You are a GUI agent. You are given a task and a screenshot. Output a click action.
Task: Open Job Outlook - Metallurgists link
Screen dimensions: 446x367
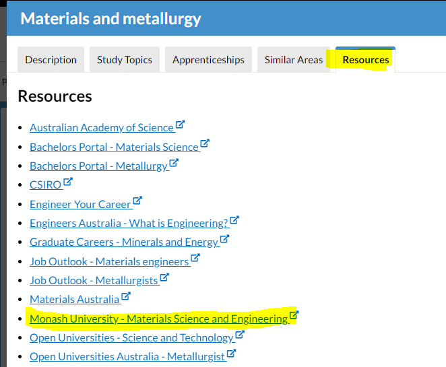tap(94, 281)
